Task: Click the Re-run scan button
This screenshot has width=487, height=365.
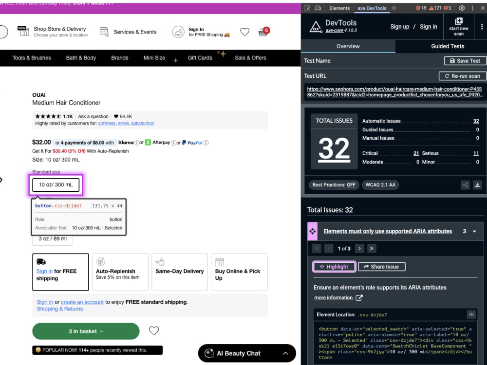Action: coord(462,76)
